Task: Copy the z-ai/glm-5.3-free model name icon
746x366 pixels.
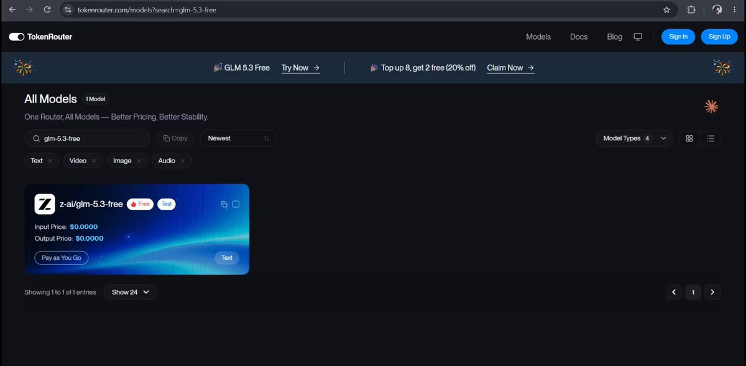Action: point(224,204)
